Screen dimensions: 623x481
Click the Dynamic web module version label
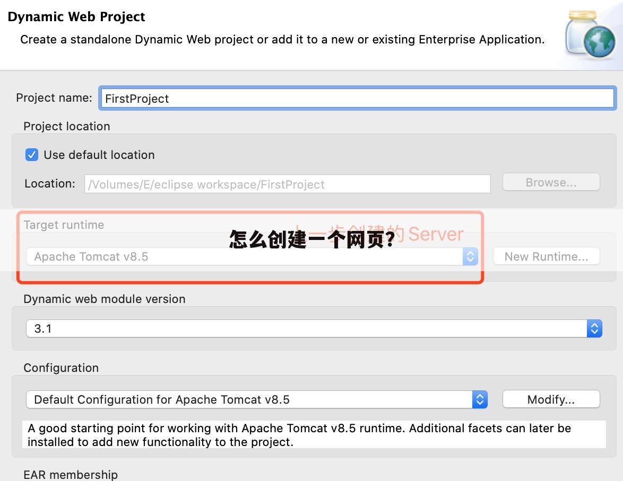coord(105,299)
